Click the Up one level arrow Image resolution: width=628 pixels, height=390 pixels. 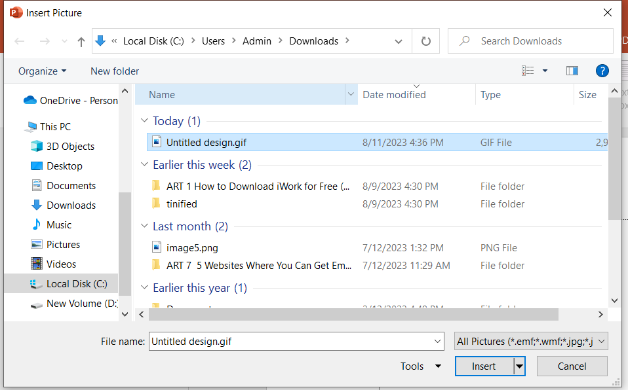point(81,41)
